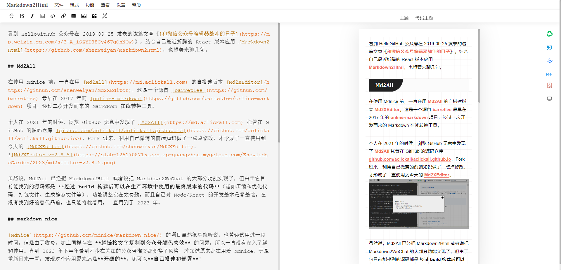Viewport: 561px width, 270px height.
Task: Click the '## Md2All' heading in editor
Action: (x=22, y=66)
